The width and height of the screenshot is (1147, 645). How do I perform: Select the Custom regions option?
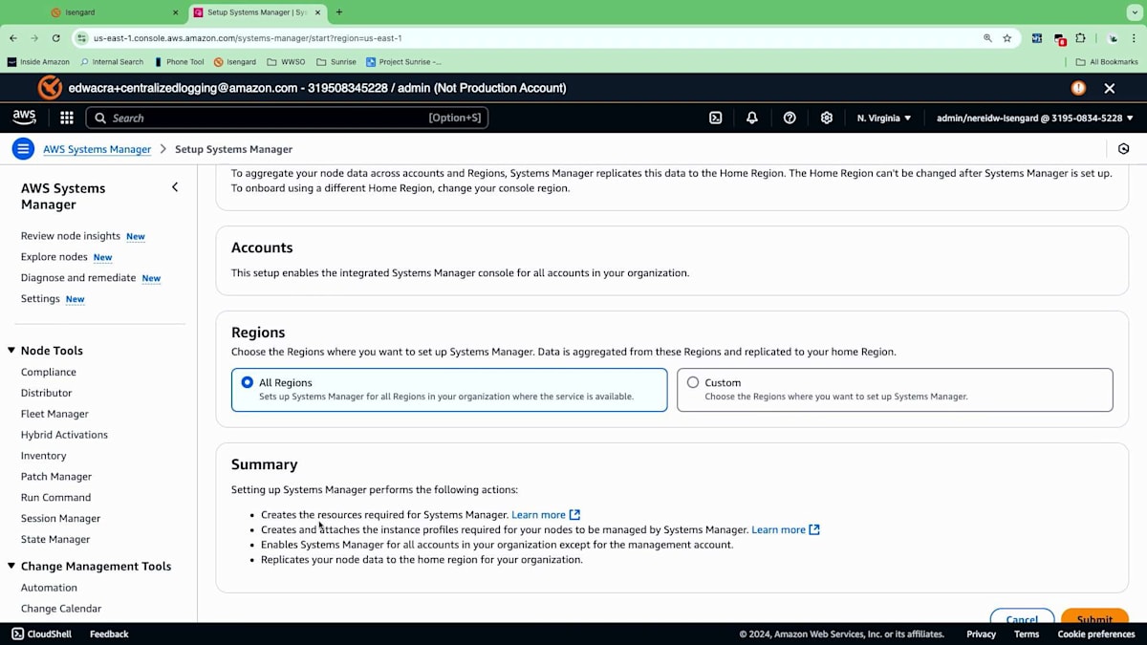[x=895, y=390]
